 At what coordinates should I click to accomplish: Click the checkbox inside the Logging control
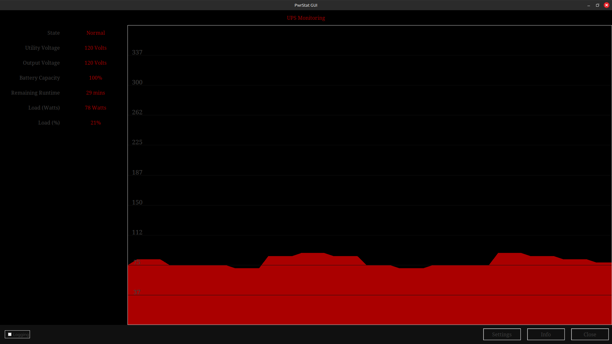pyautogui.click(x=9, y=334)
